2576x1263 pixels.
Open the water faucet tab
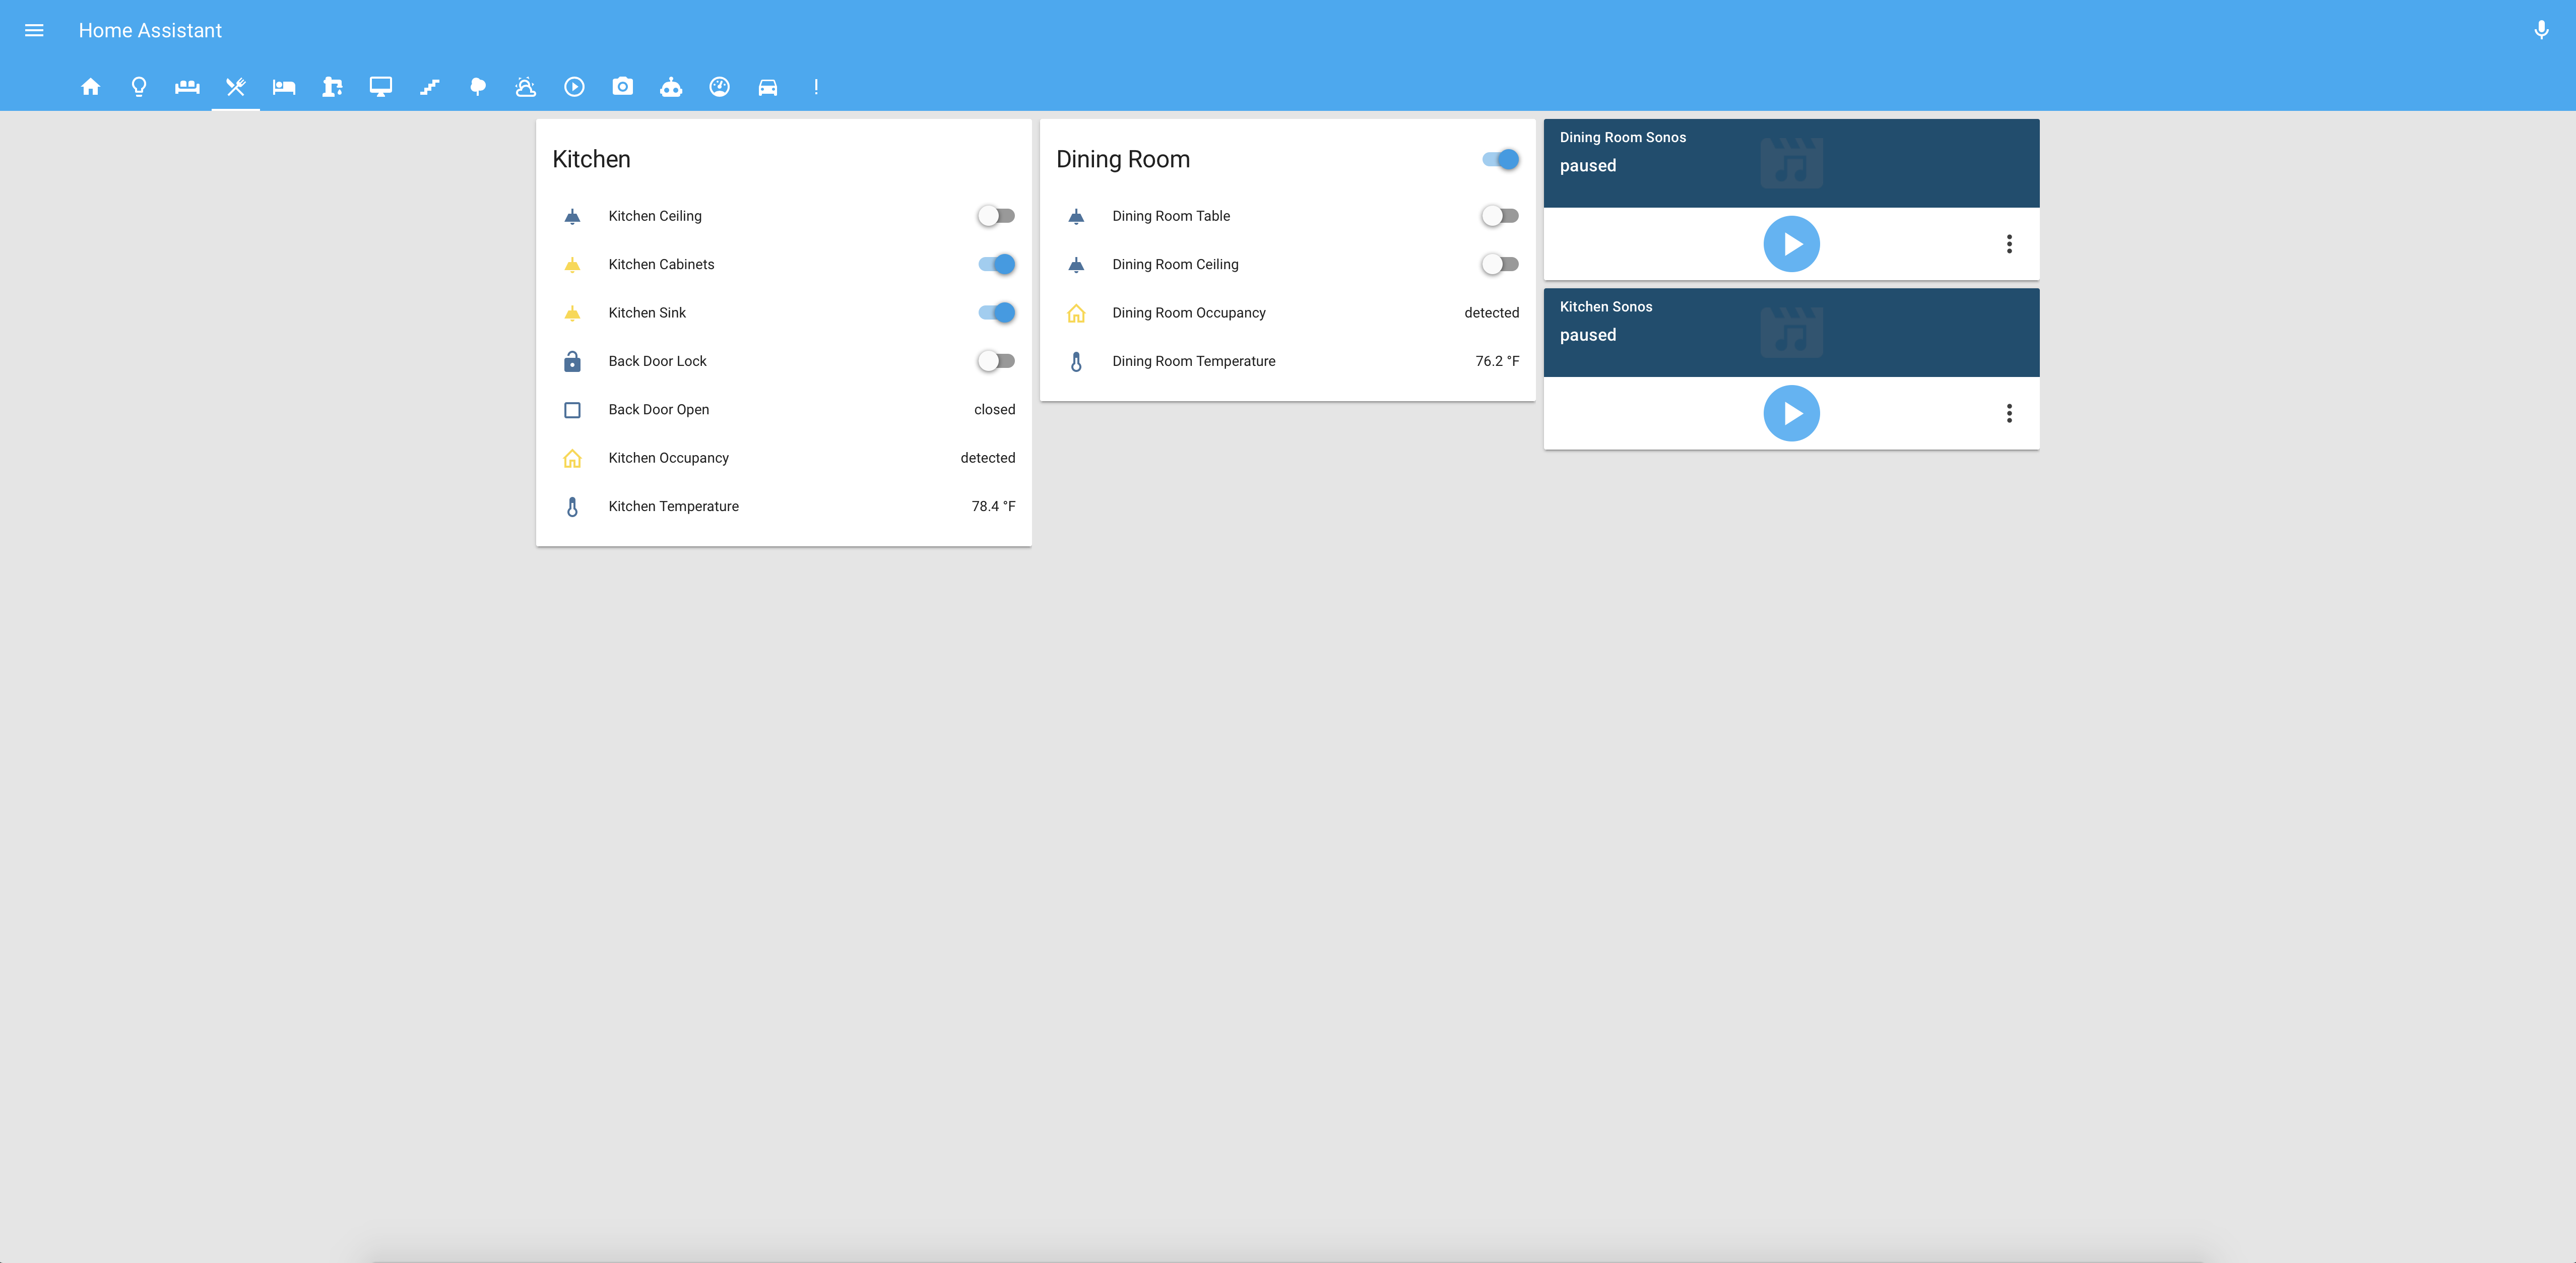click(x=332, y=87)
